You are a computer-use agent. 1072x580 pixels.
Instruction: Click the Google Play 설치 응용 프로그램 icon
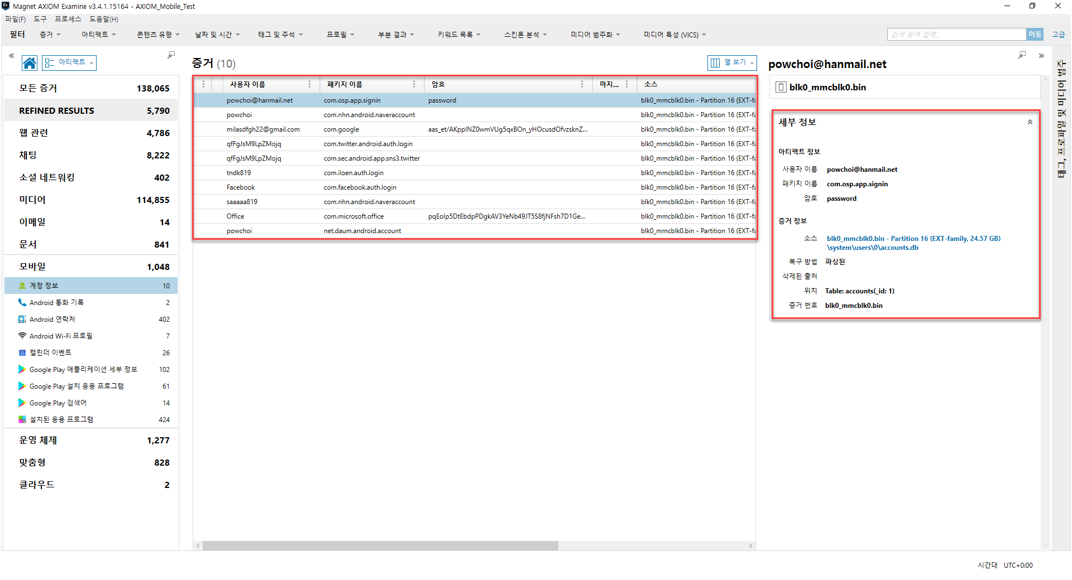(22, 386)
